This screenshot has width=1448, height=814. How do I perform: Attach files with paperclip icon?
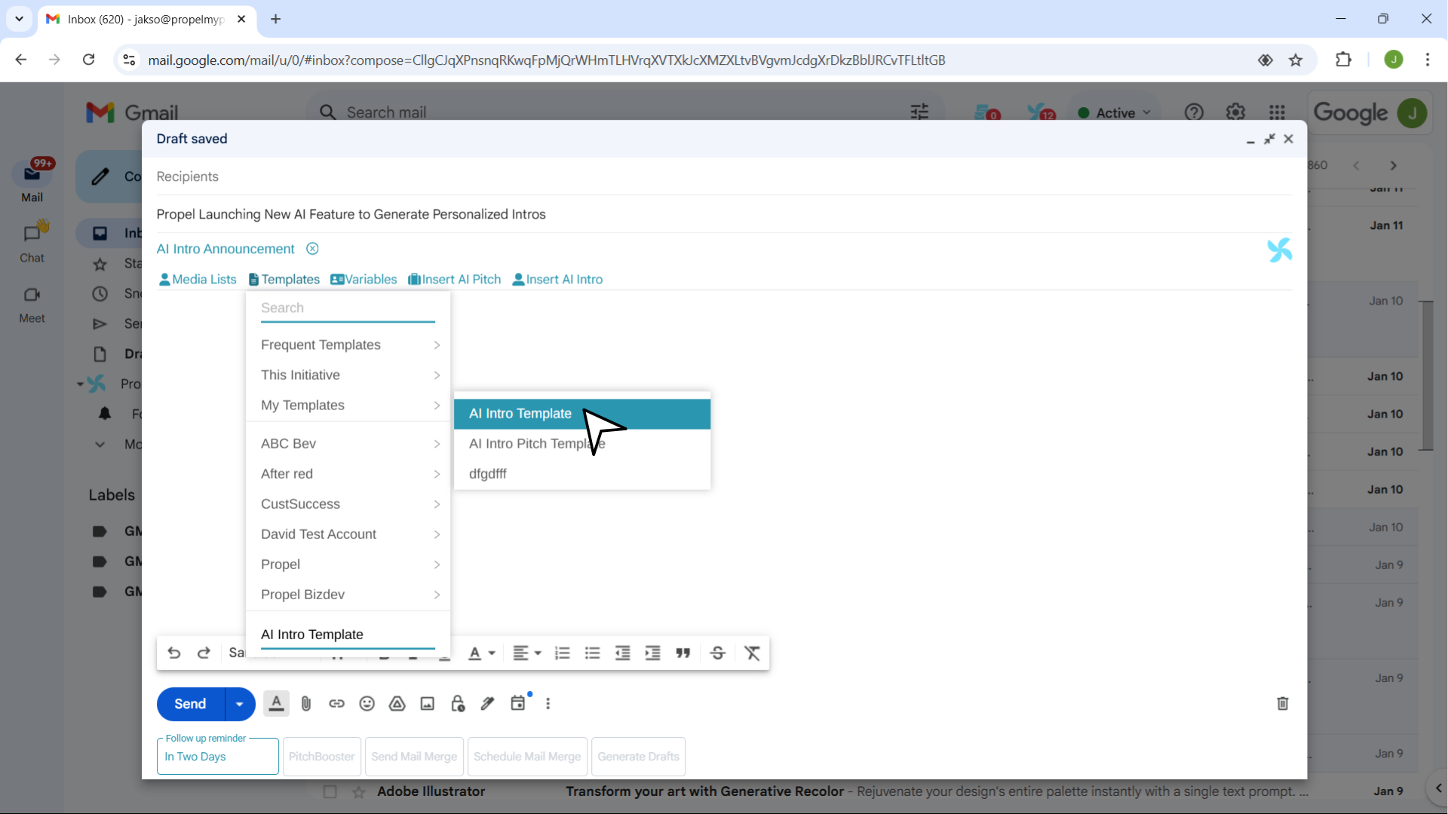306,703
